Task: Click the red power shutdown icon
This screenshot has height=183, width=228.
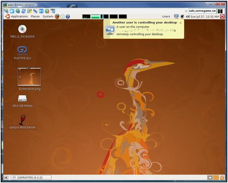Action: click(x=222, y=16)
